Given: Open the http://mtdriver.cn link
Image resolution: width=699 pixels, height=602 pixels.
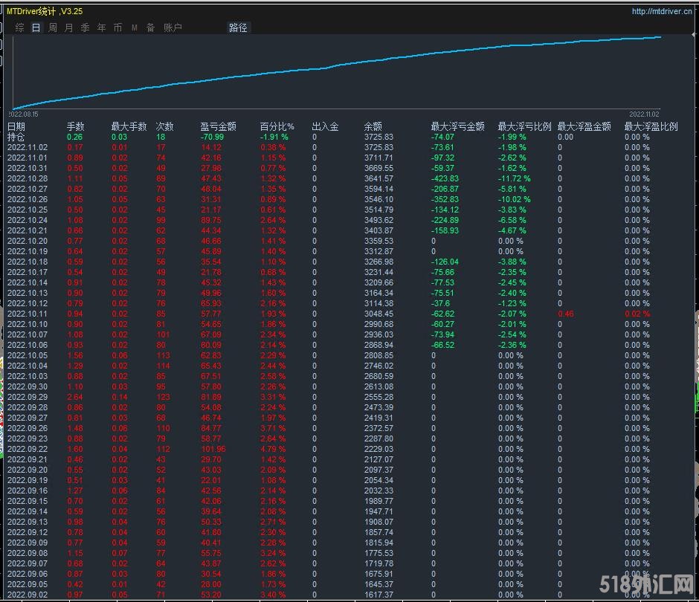Looking at the screenshot, I should coord(662,12).
